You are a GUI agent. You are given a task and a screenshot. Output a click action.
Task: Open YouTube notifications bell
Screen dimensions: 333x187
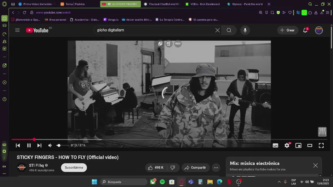click(305, 30)
